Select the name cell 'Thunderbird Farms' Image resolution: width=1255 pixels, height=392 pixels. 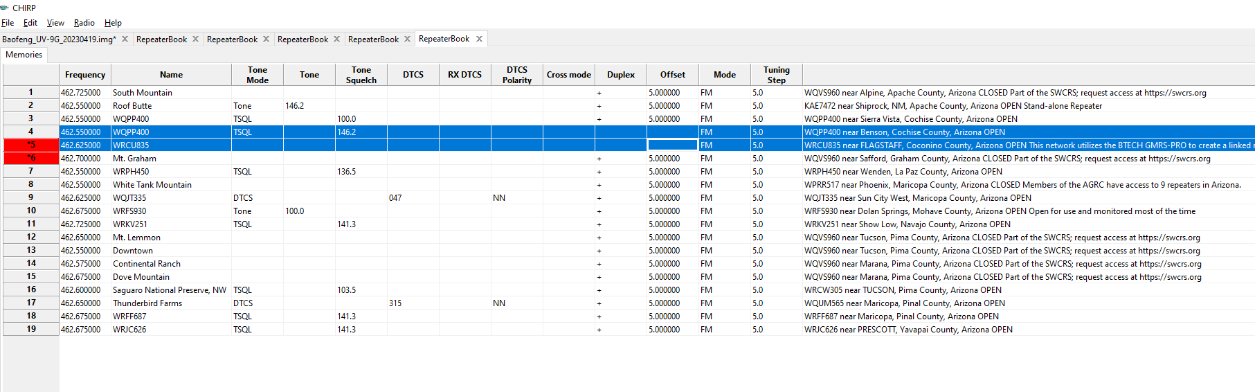pyautogui.click(x=171, y=303)
